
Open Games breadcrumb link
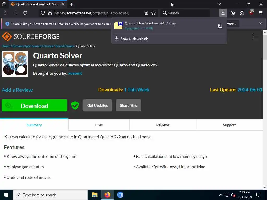point(48,46)
